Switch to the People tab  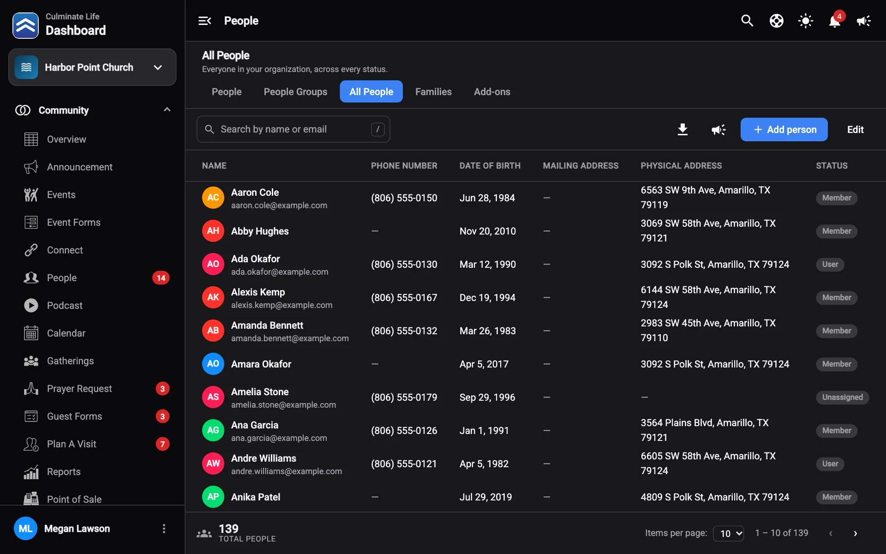227,92
